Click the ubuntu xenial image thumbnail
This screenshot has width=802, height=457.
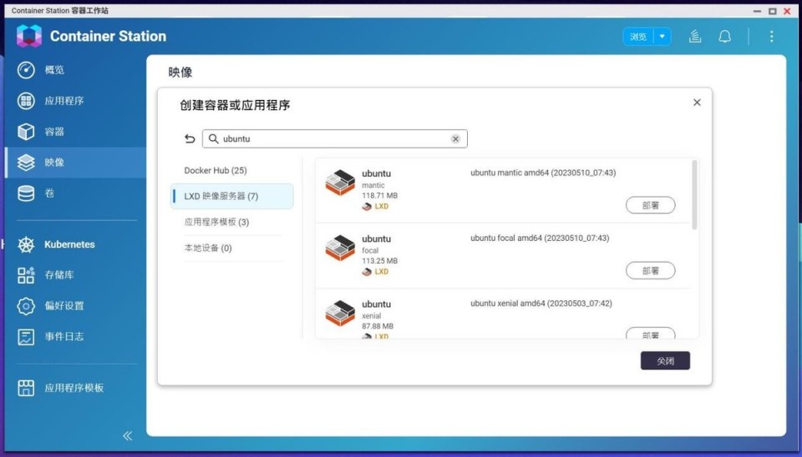[x=340, y=314]
